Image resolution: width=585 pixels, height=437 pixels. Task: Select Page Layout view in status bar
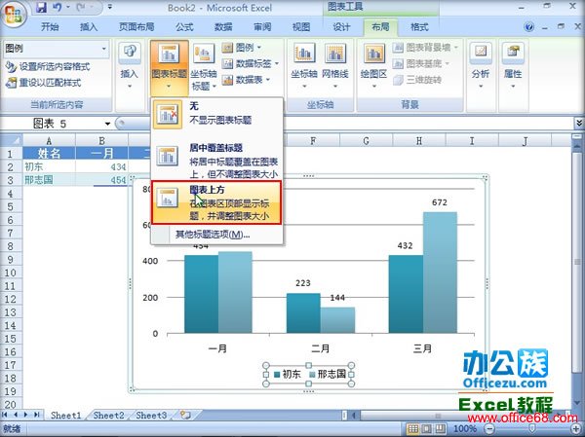[x=427, y=429]
